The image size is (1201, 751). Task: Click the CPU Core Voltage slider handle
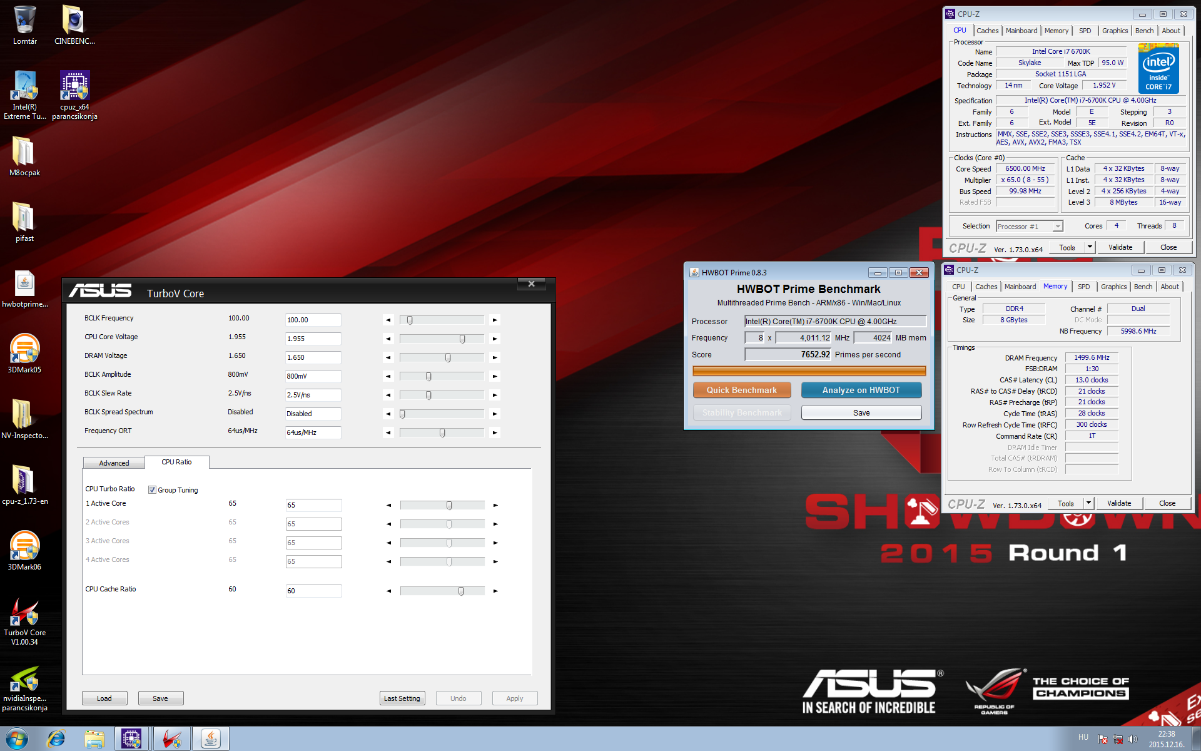(x=462, y=339)
